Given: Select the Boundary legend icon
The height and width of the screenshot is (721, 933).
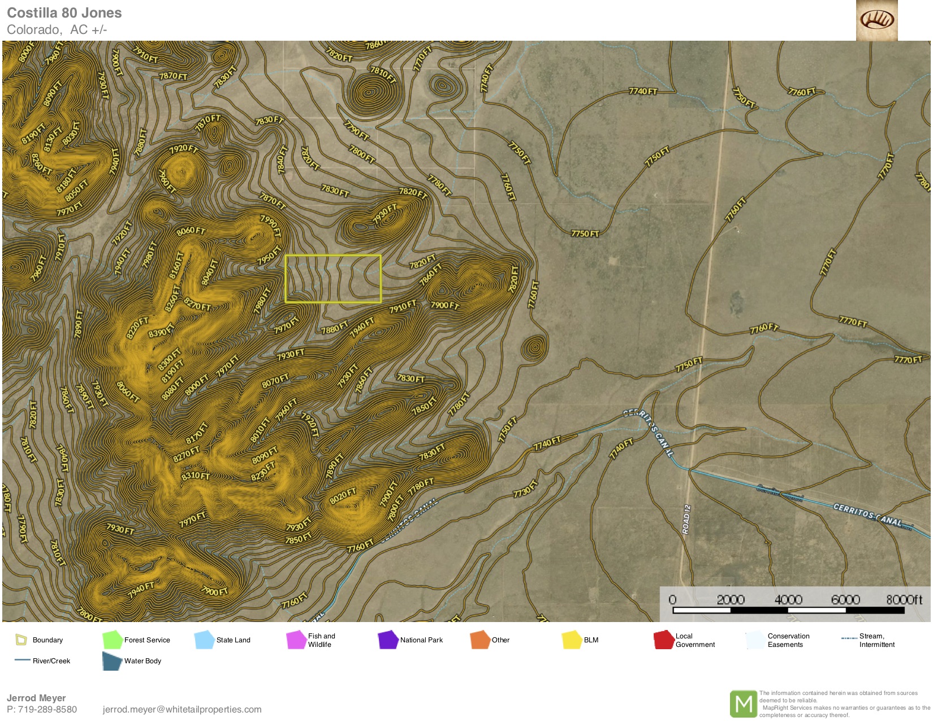Looking at the screenshot, I should (21, 640).
